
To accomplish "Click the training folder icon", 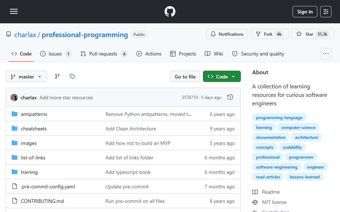I will (x=15, y=172).
